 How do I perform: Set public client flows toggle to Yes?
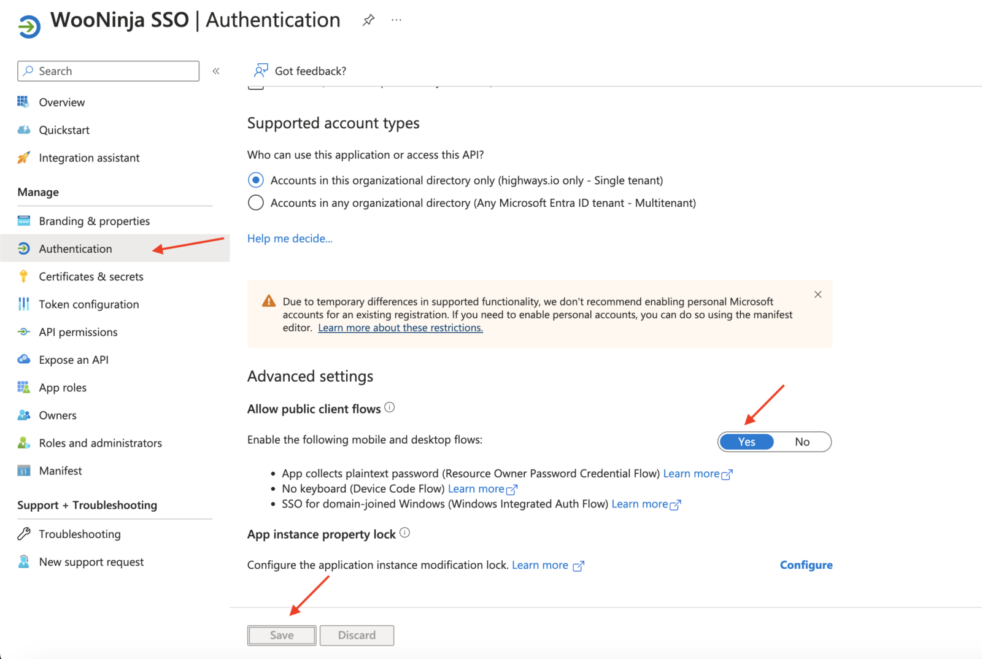[x=746, y=442]
